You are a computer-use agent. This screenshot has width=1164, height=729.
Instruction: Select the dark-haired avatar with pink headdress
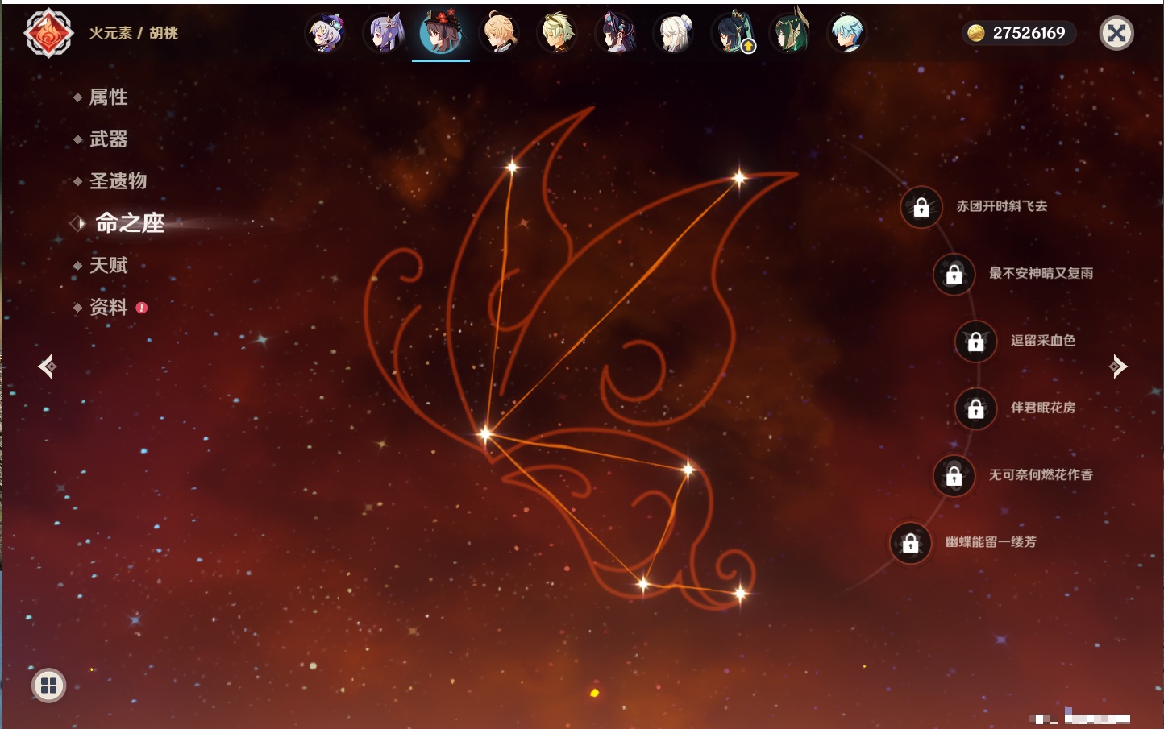point(616,34)
